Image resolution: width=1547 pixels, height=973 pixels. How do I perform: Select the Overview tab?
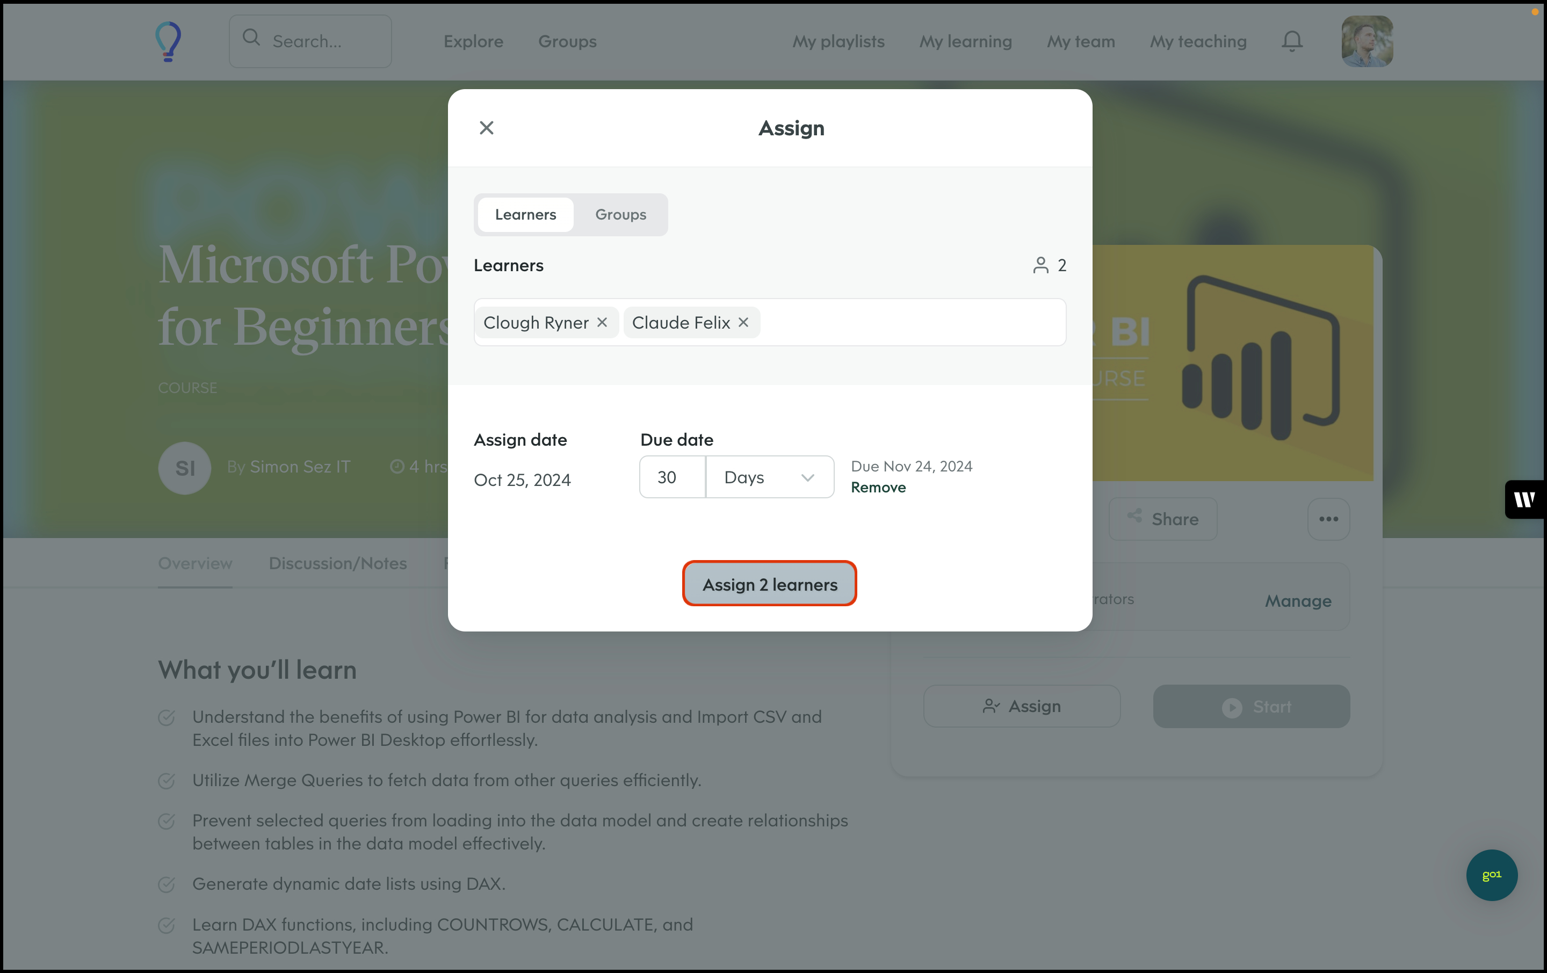(196, 563)
